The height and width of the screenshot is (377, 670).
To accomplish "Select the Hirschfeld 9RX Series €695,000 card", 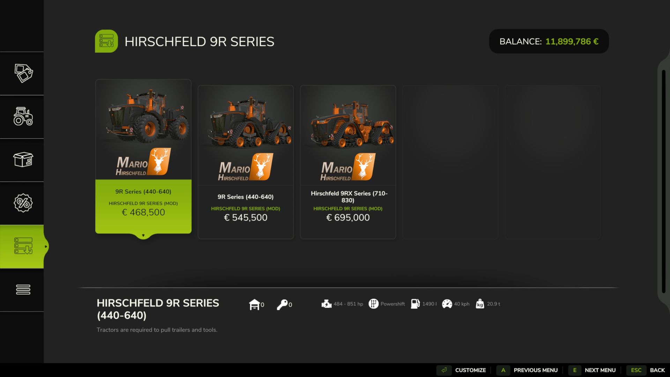I will pyautogui.click(x=348, y=162).
